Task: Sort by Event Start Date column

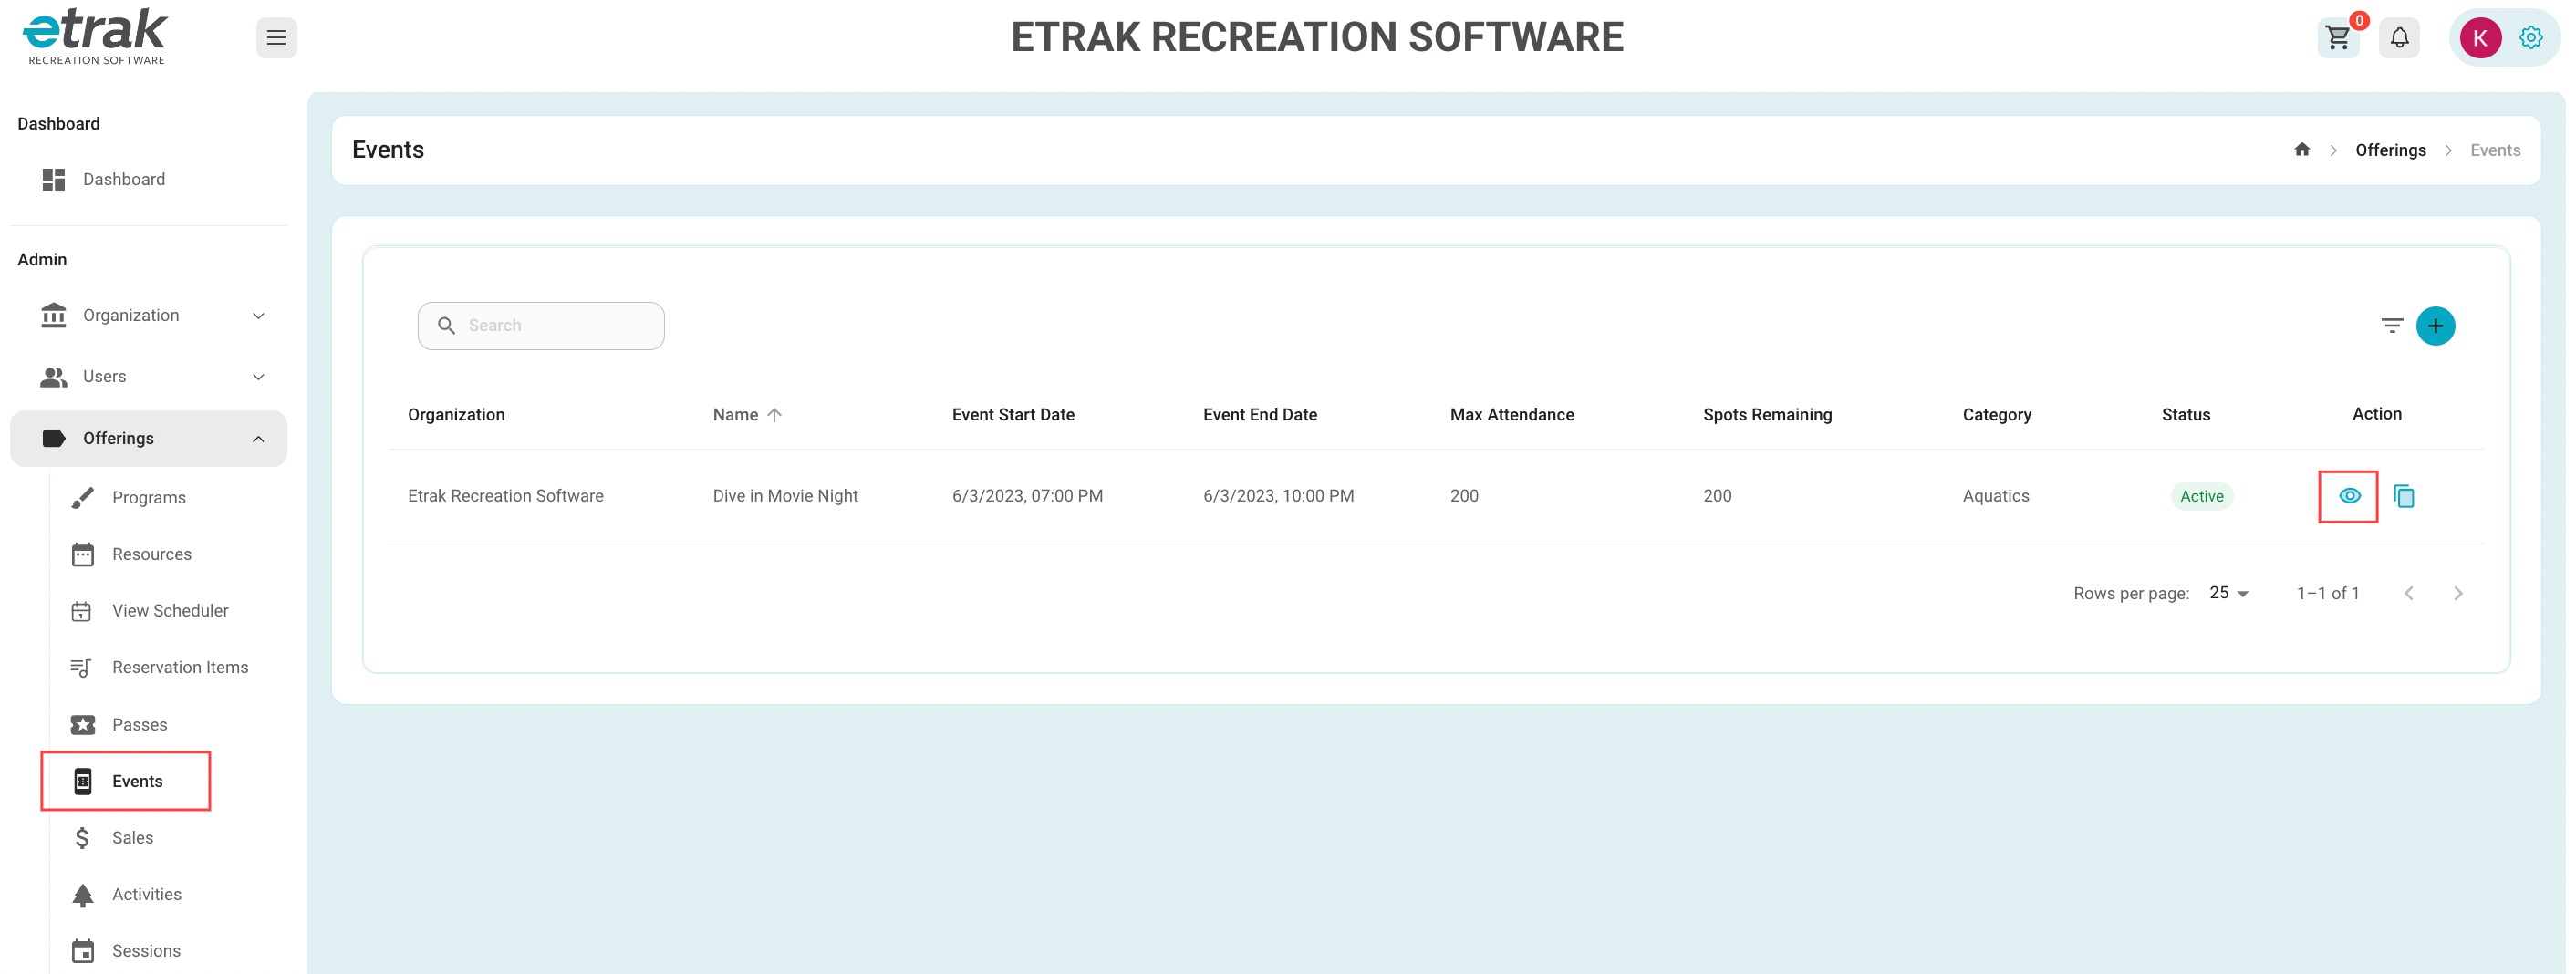Action: tap(1013, 415)
